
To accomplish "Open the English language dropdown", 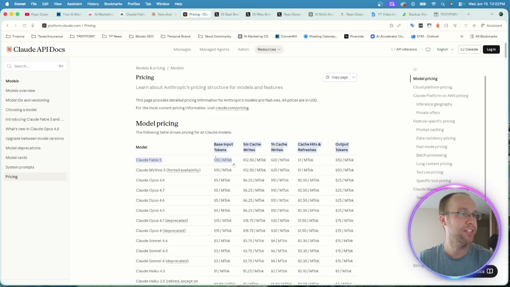I will click(445, 49).
